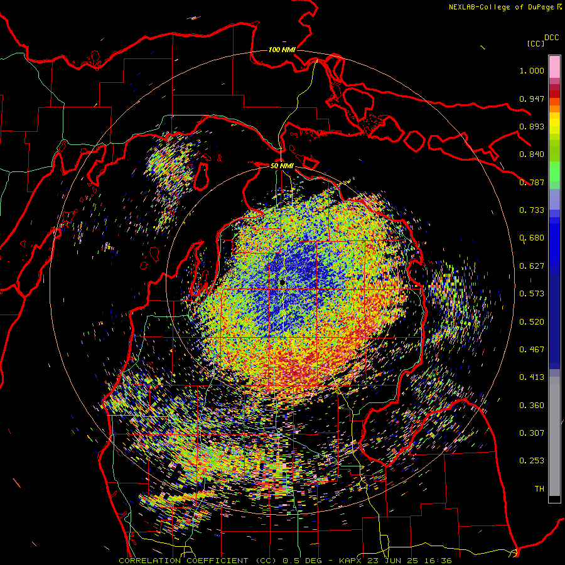Pick the bright green color bar segment
The width and height of the screenshot is (565, 565).
click(x=554, y=171)
